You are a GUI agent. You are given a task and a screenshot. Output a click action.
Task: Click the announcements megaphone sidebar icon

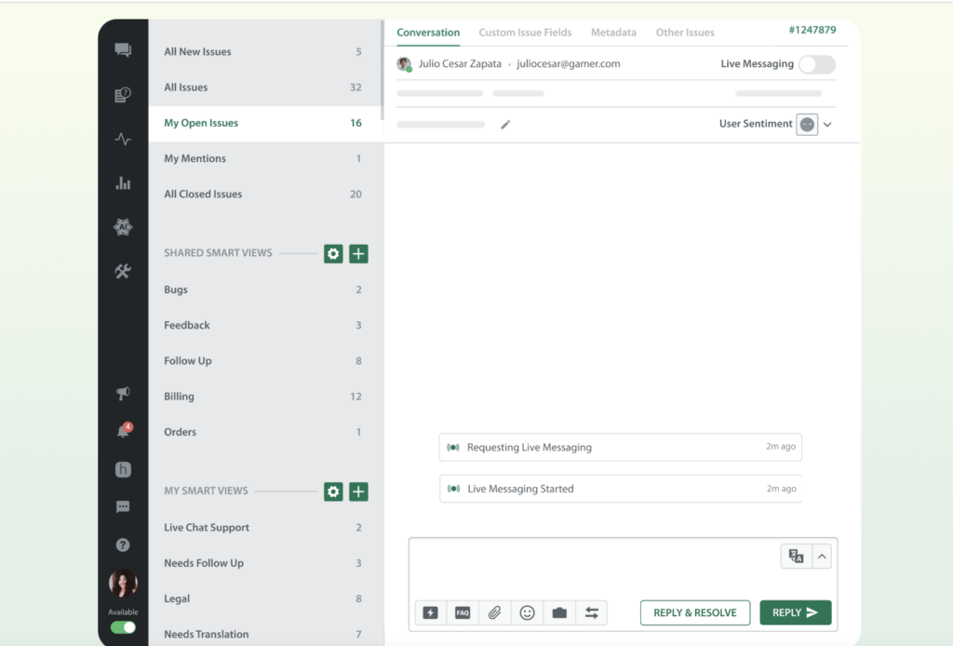pos(123,394)
